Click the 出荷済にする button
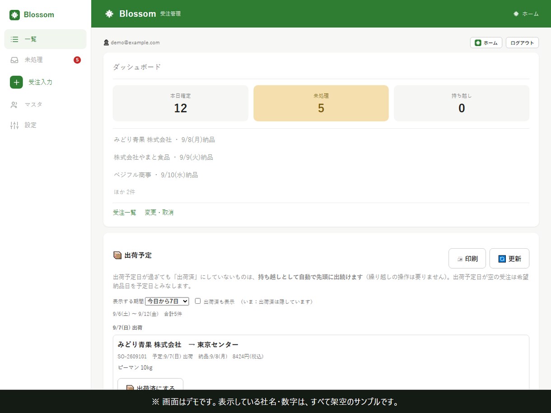 pyautogui.click(x=150, y=385)
